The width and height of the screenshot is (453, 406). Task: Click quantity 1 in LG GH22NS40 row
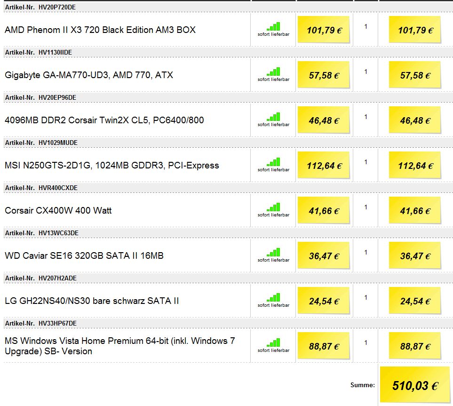coord(366,297)
